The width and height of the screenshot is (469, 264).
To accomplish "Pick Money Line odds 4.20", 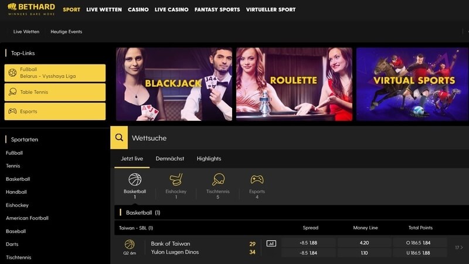I will click(x=364, y=243).
